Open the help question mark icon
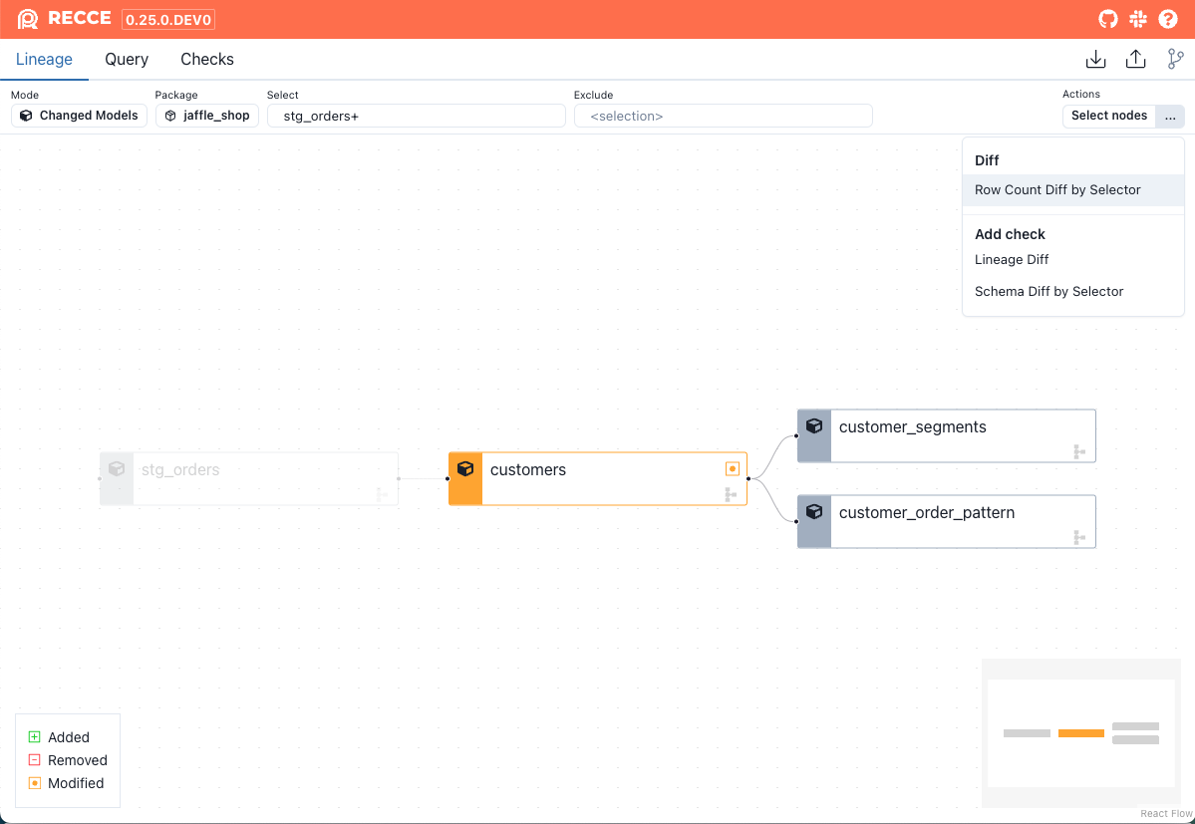Viewport: 1195px width, 824px height. click(x=1168, y=19)
